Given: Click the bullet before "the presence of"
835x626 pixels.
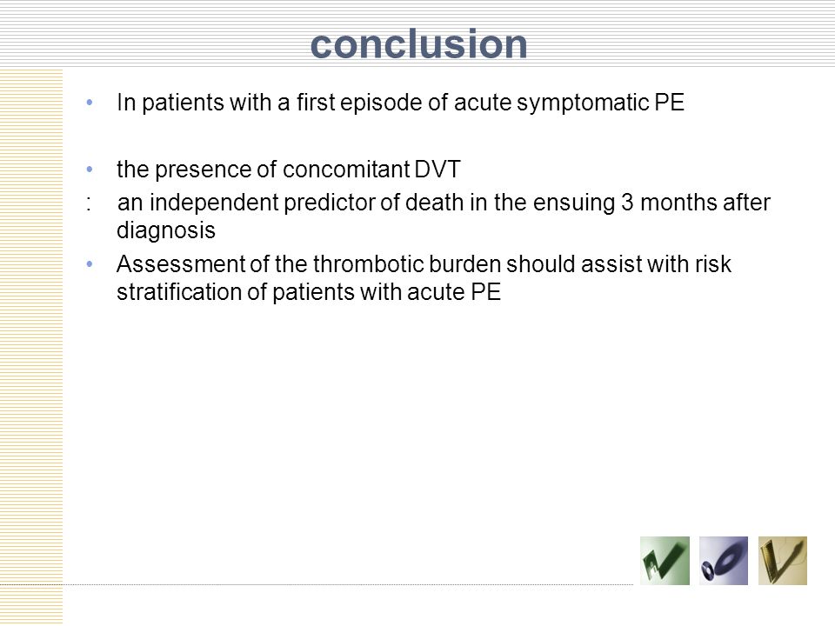Looking at the screenshot, I should [x=90, y=170].
